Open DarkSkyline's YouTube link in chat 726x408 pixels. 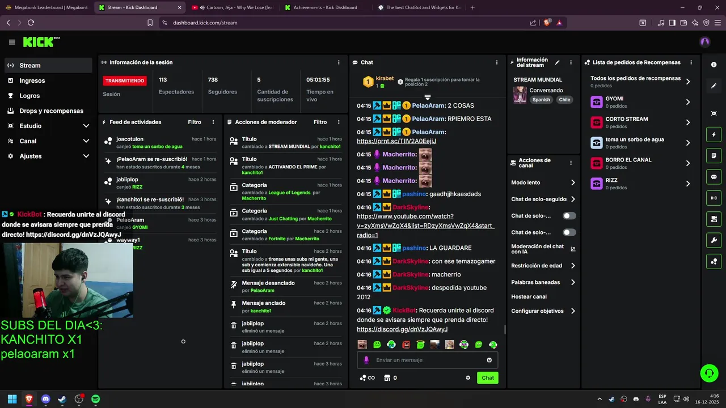pos(425,226)
